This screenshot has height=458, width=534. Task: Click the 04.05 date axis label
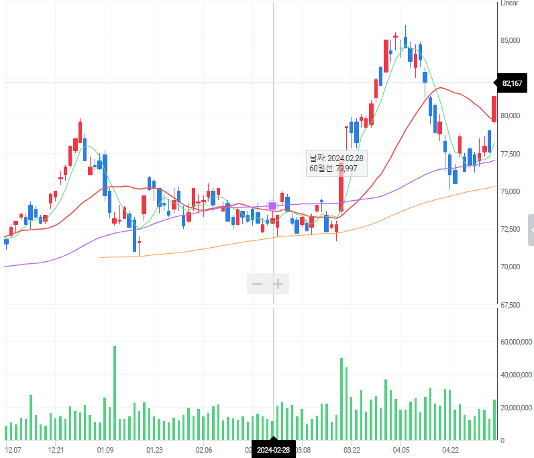click(401, 450)
